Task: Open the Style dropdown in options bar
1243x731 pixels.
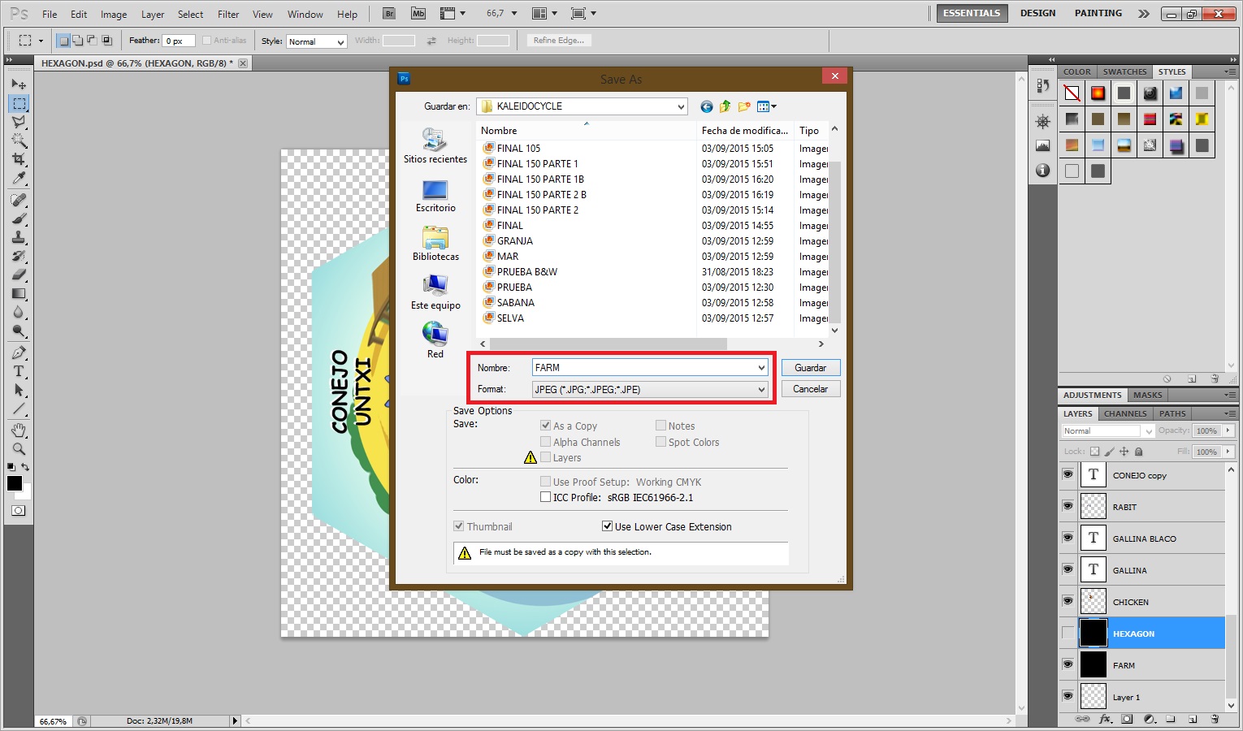Action: 316,41
